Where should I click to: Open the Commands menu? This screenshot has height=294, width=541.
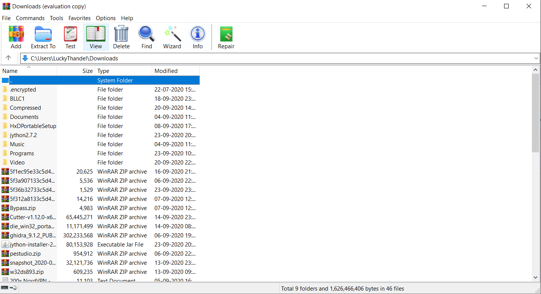(30, 18)
